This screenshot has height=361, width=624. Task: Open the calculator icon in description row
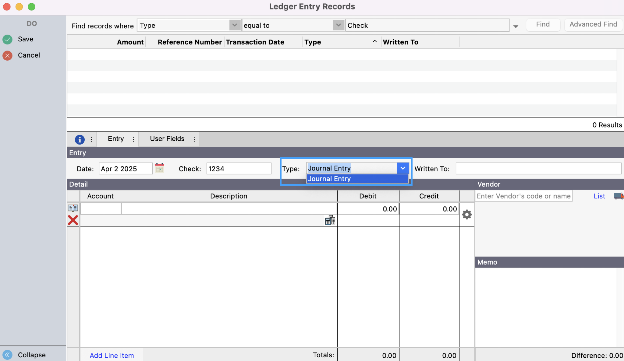pos(330,220)
